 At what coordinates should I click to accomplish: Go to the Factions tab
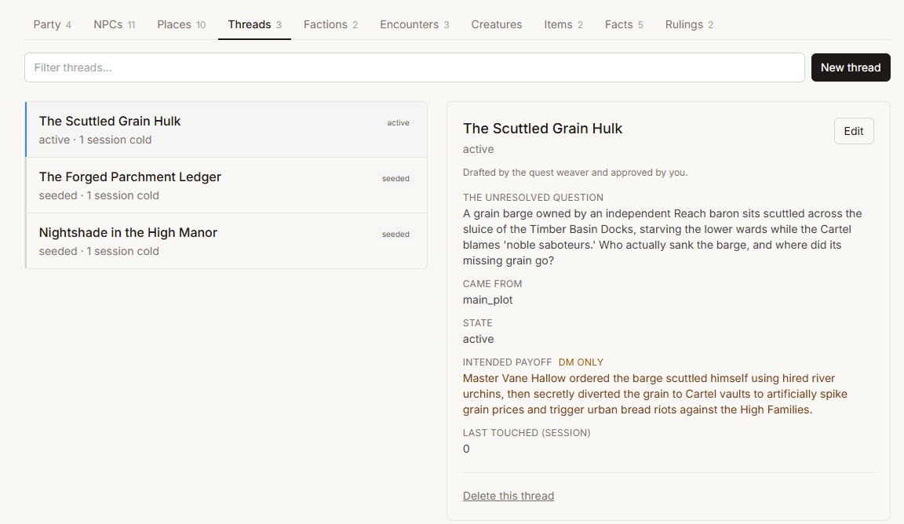[330, 25]
